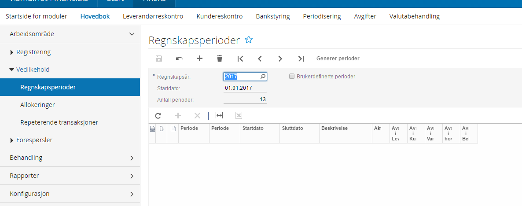Switch to the Hovedbok module
The height and width of the screenshot is (206, 522).
coord(95,16)
